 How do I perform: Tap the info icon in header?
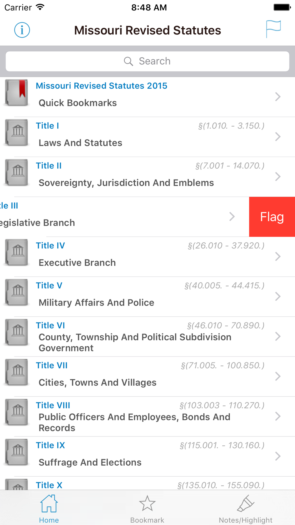22,30
